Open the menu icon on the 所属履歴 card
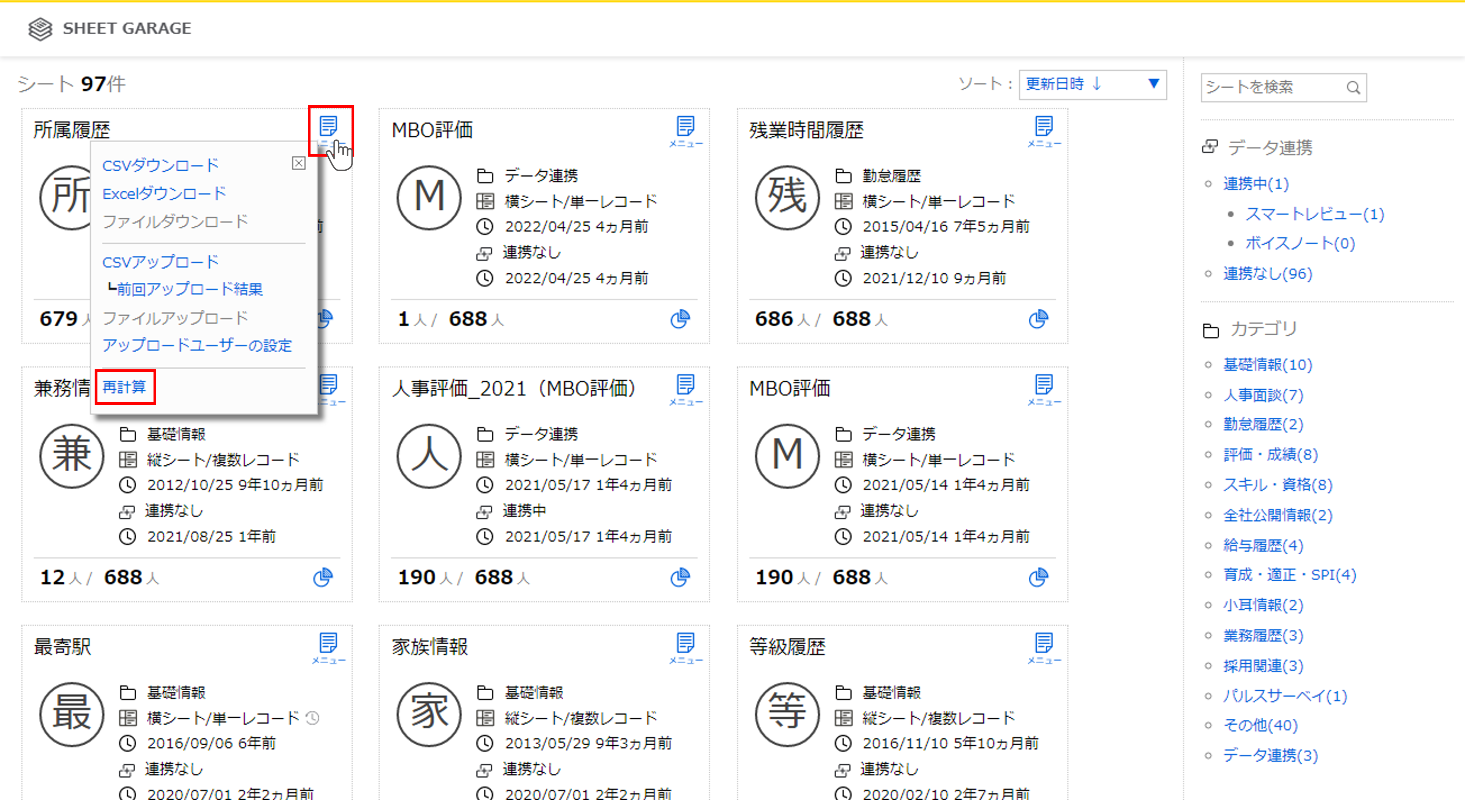1465x800 pixels. (329, 130)
